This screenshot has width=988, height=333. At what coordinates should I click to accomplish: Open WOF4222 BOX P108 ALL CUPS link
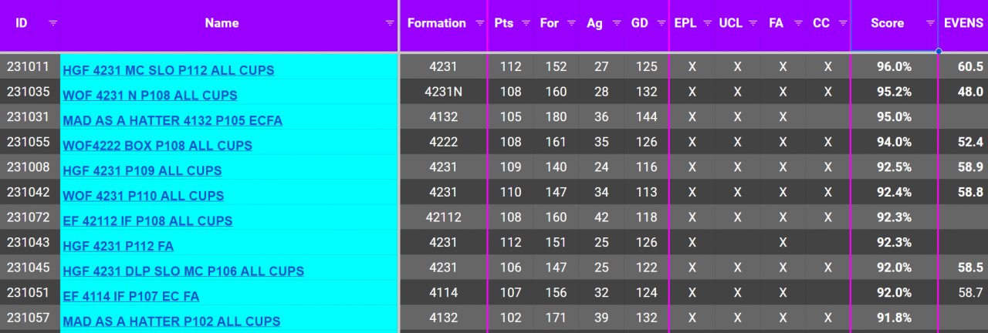pos(157,146)
